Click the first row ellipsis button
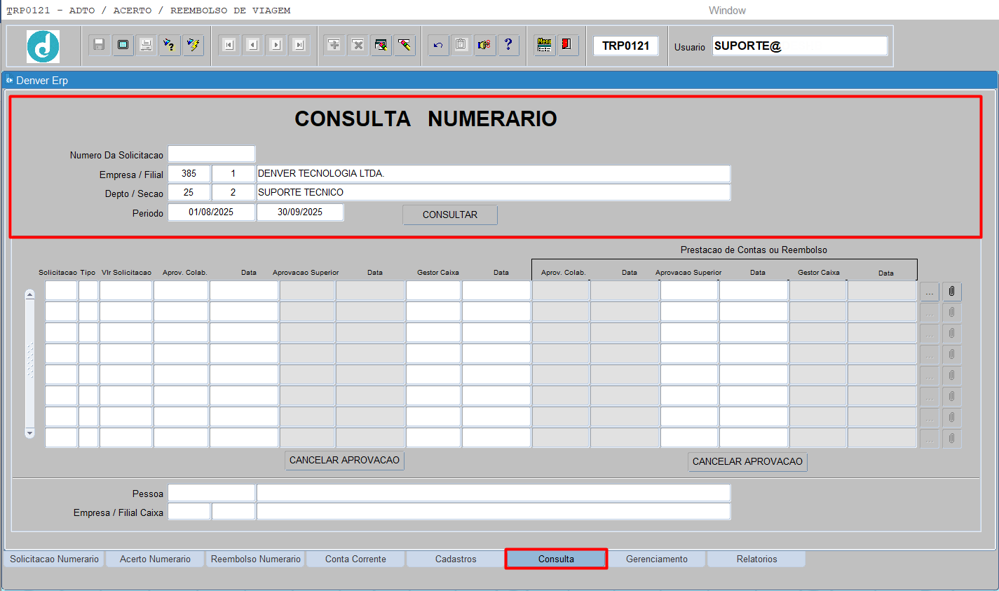 tap(929, 291)
